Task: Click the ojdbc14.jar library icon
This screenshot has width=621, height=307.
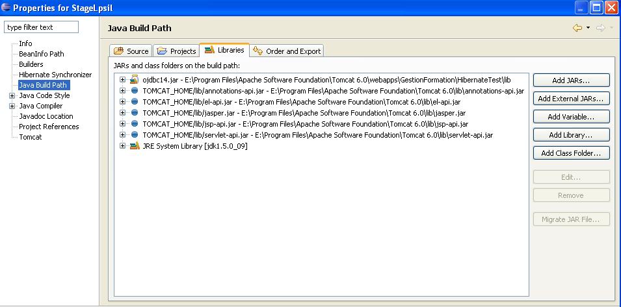Action: pyautogui.click(x=135, y=79)
